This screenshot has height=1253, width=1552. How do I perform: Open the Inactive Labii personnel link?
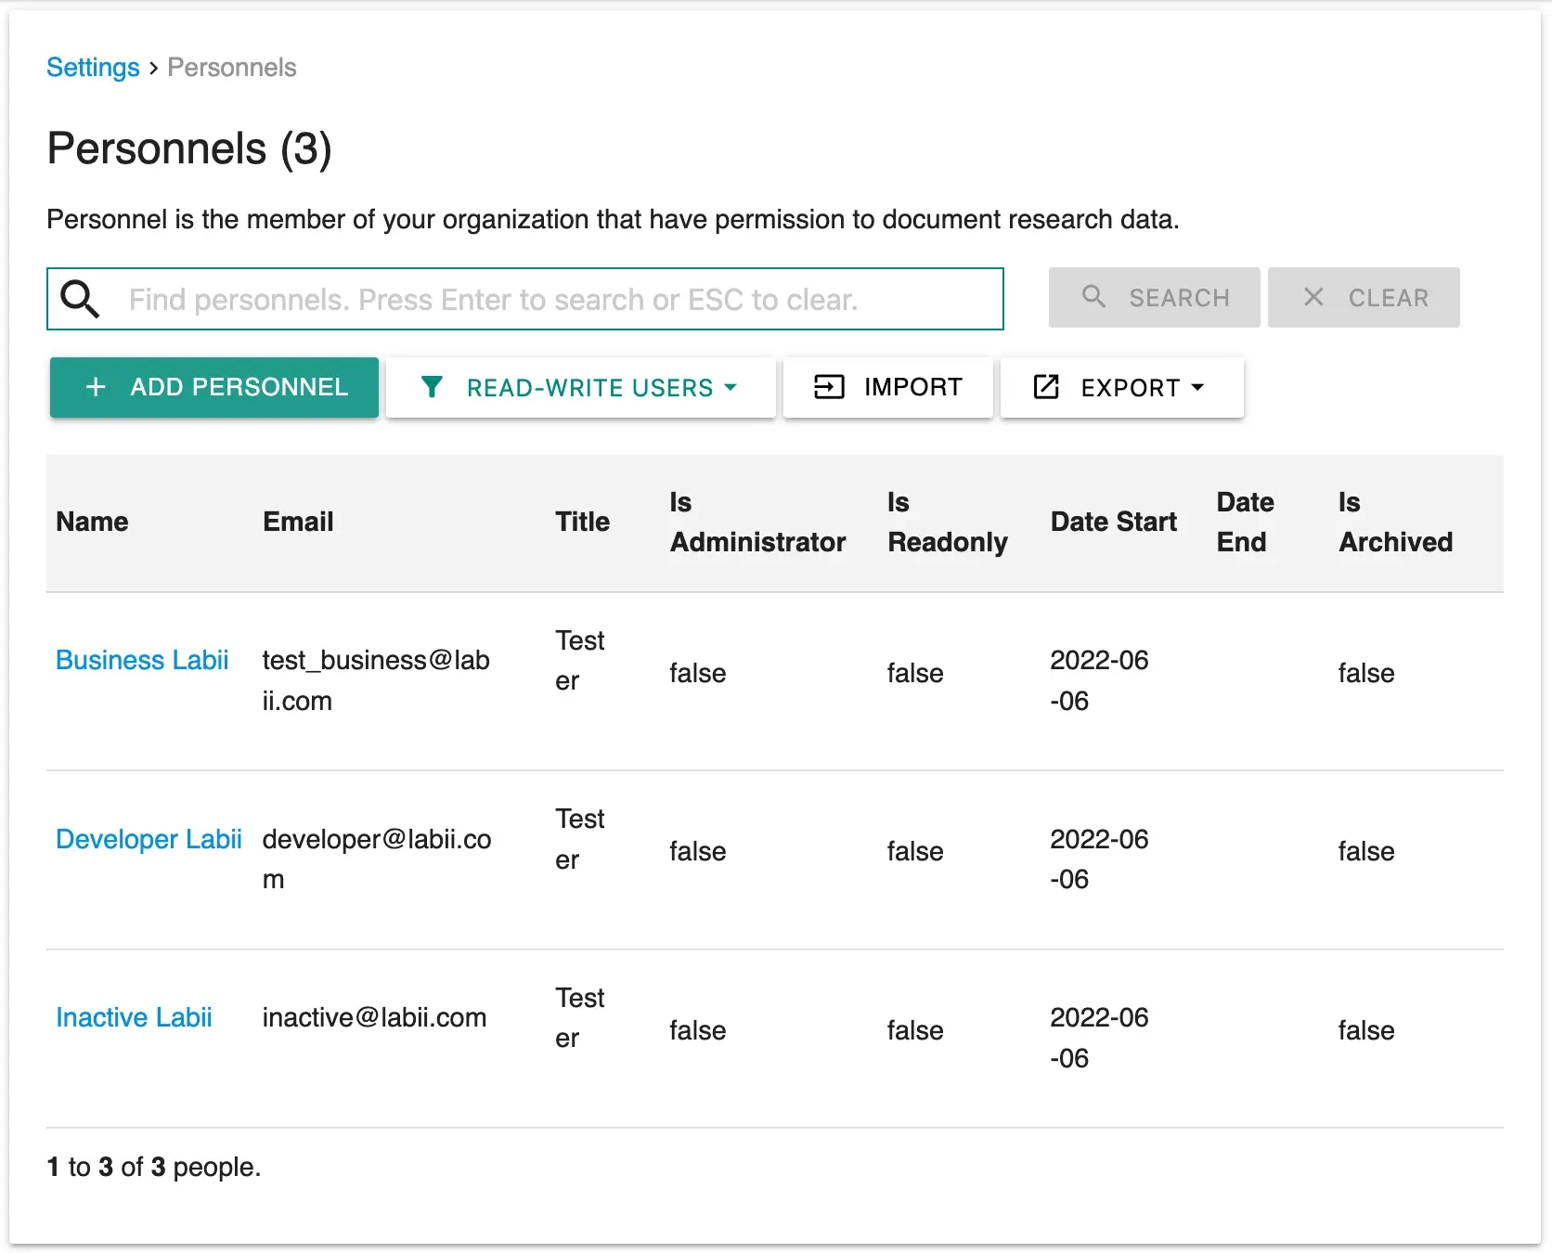tap(134, 1017)
